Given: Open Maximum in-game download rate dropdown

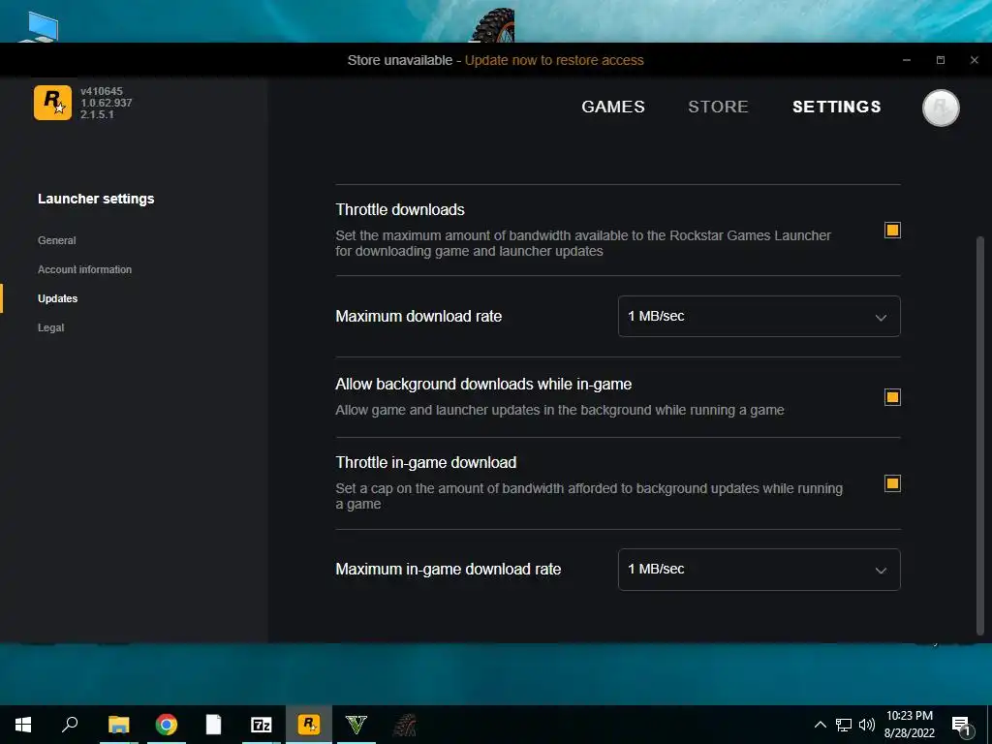Looking at the screenshot, I should tap(759, 570).
